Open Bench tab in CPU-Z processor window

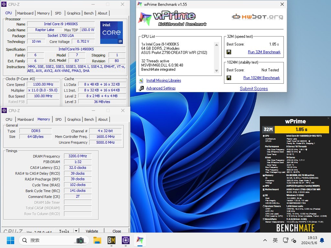[x=89, y=13]
